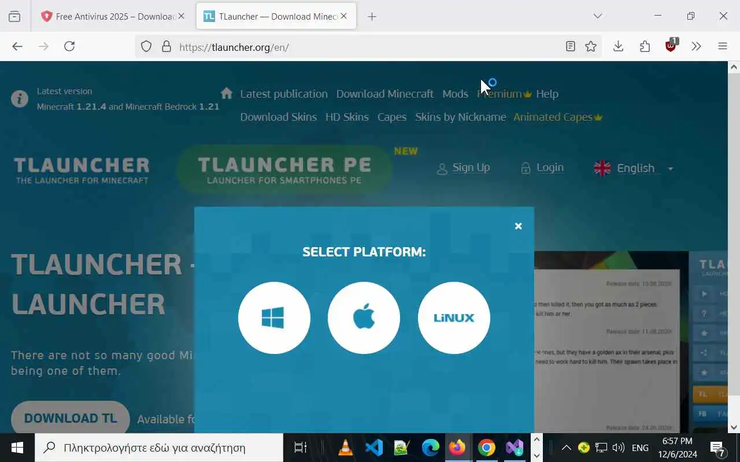Click the home icon in site navigation
The height and width of the screenshot is (462, 740).
[x=227, y=93]
